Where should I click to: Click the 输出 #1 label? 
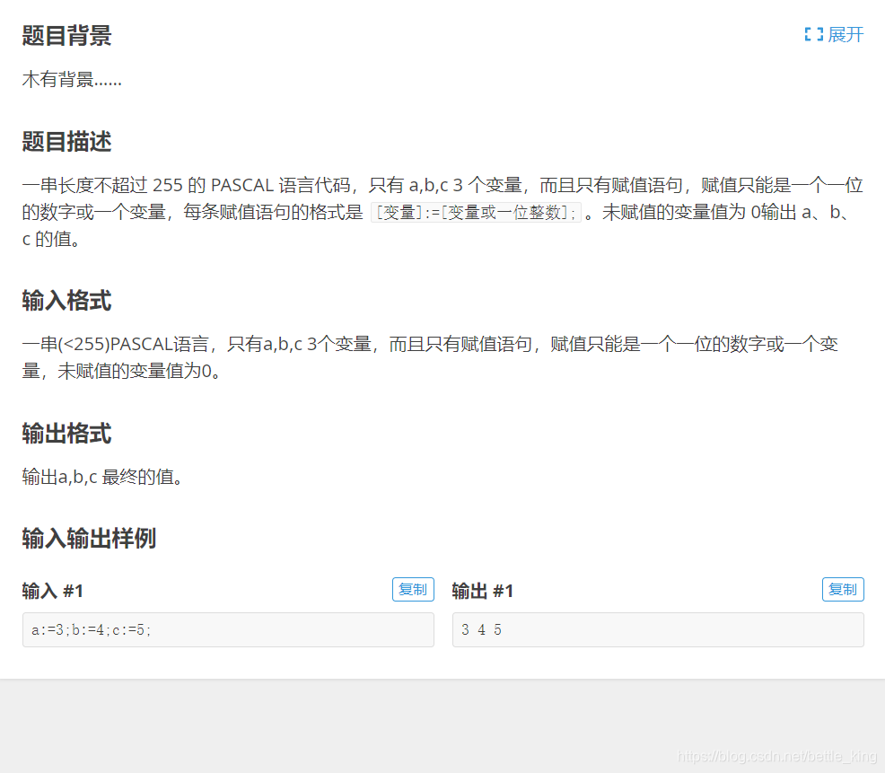tap(483, 591)
